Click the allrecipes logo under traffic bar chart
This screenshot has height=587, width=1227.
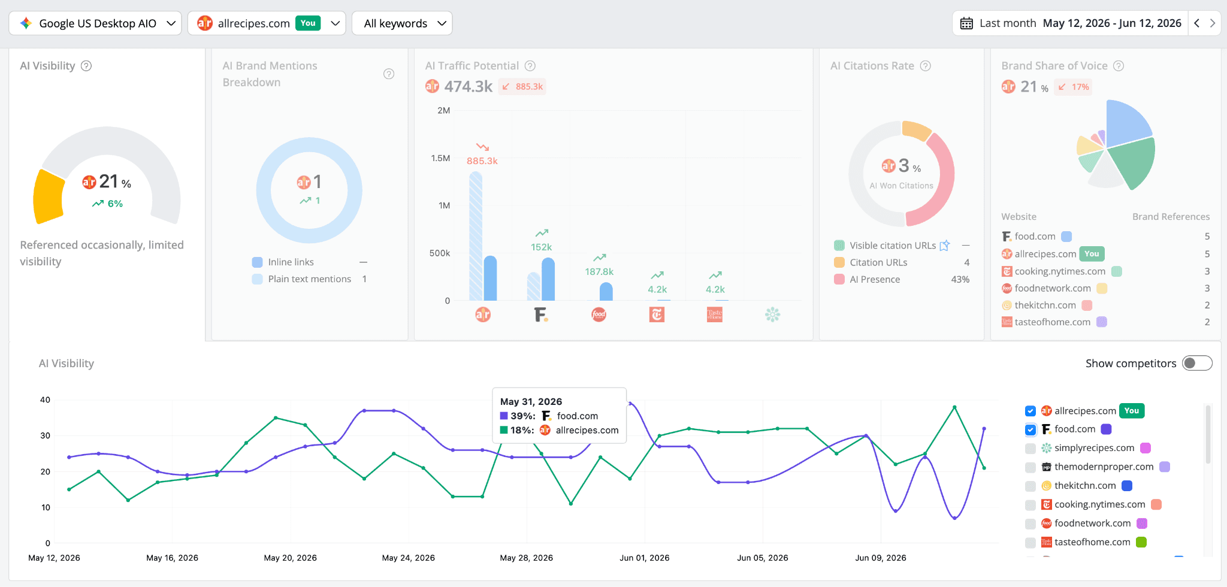coord(483,314)
